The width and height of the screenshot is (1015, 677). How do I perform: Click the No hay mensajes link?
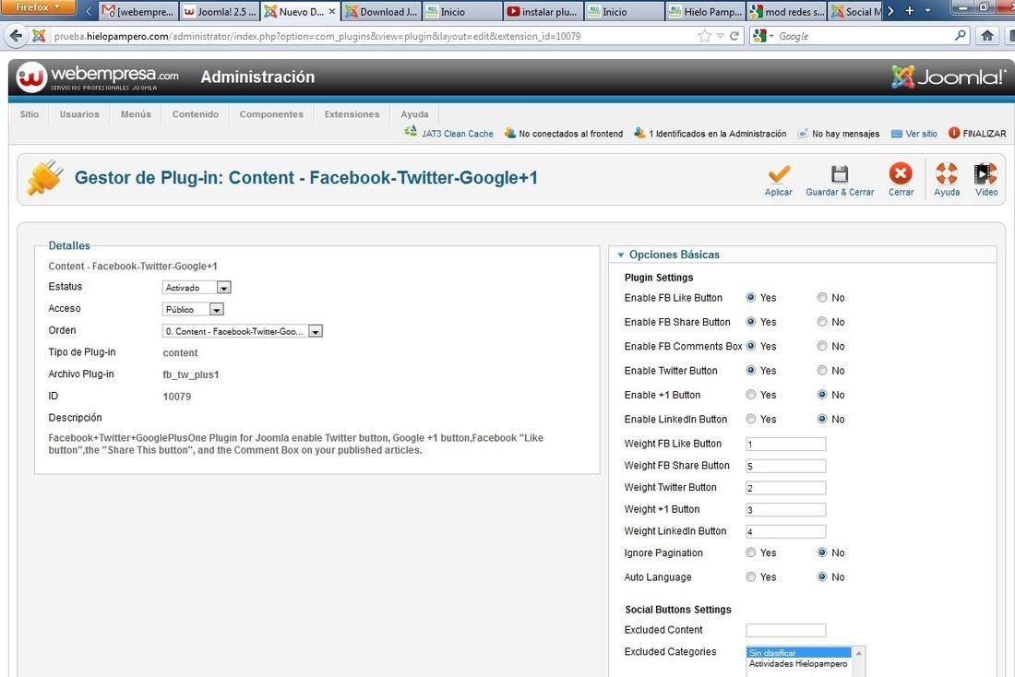click(845, 134)
